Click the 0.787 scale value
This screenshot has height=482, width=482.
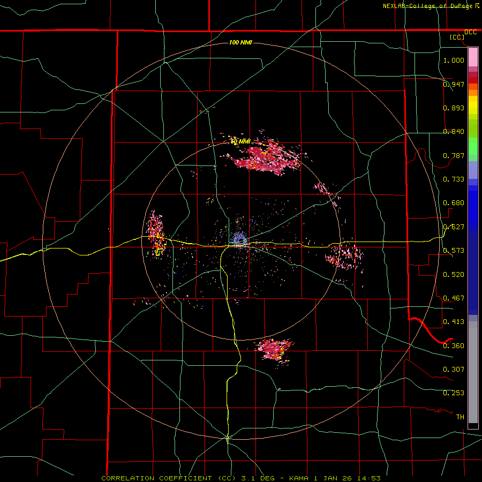(x=454, y=155)
